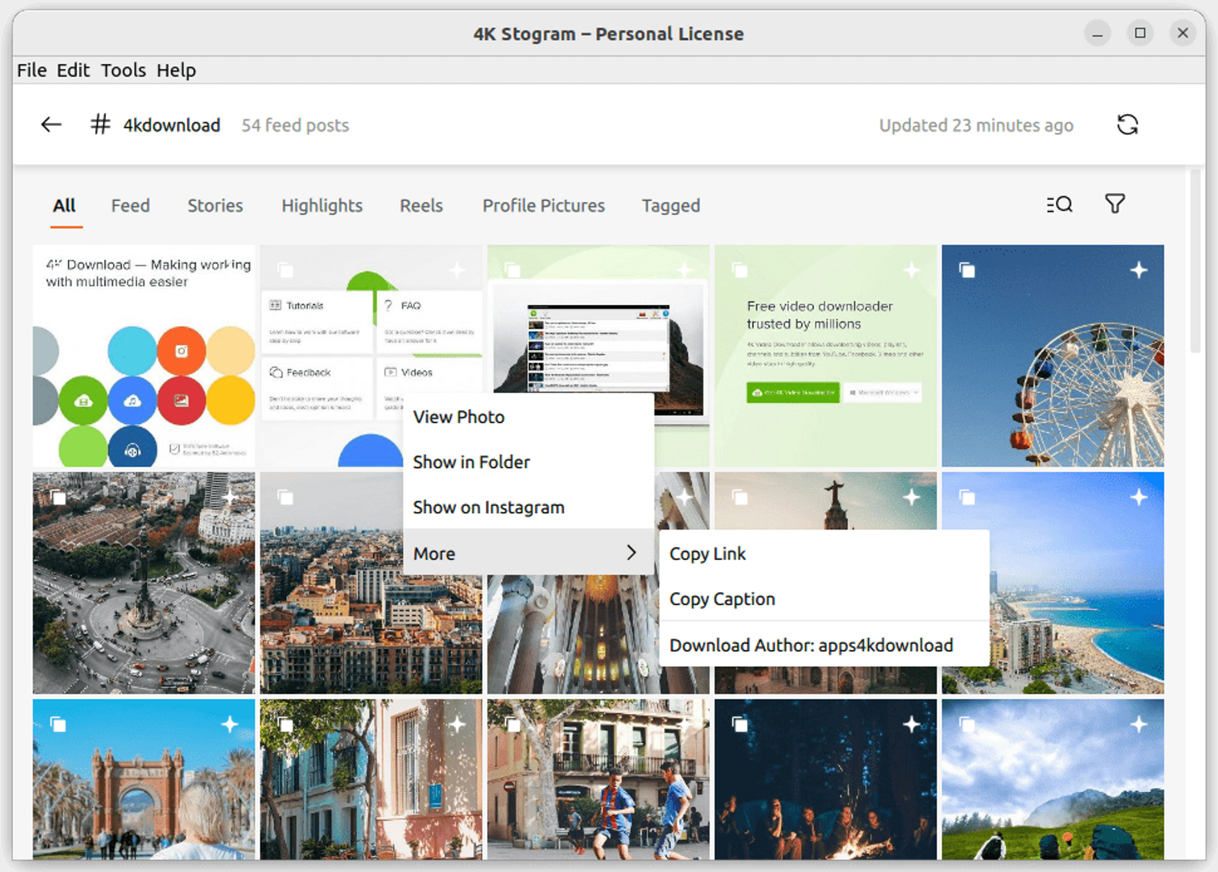Open the Arc de Triomf photo
1218x872 pixels.
coord(143,779)
